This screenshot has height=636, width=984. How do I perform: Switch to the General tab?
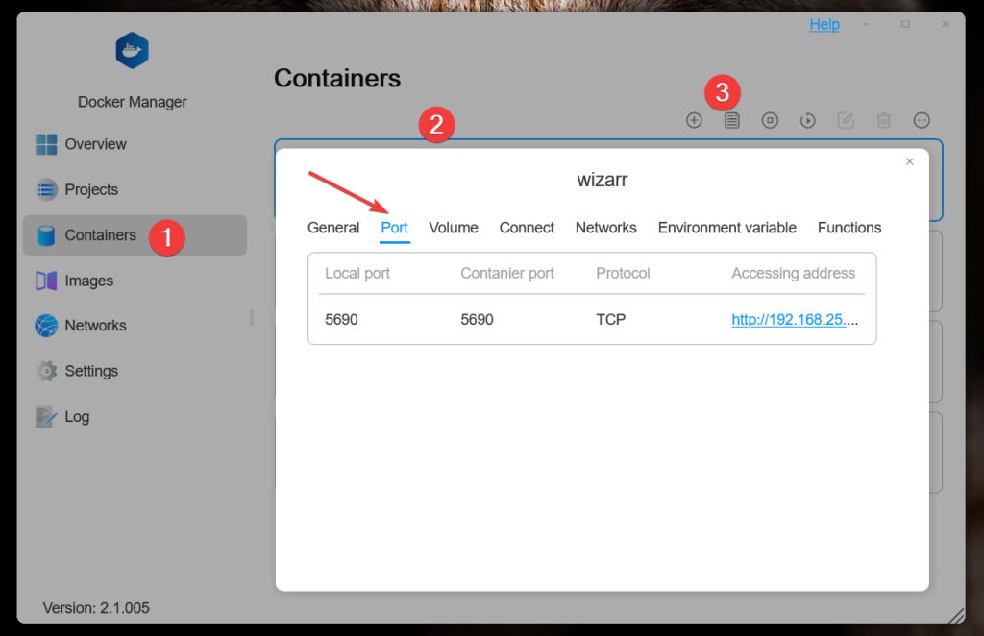(x=333, y=228)
